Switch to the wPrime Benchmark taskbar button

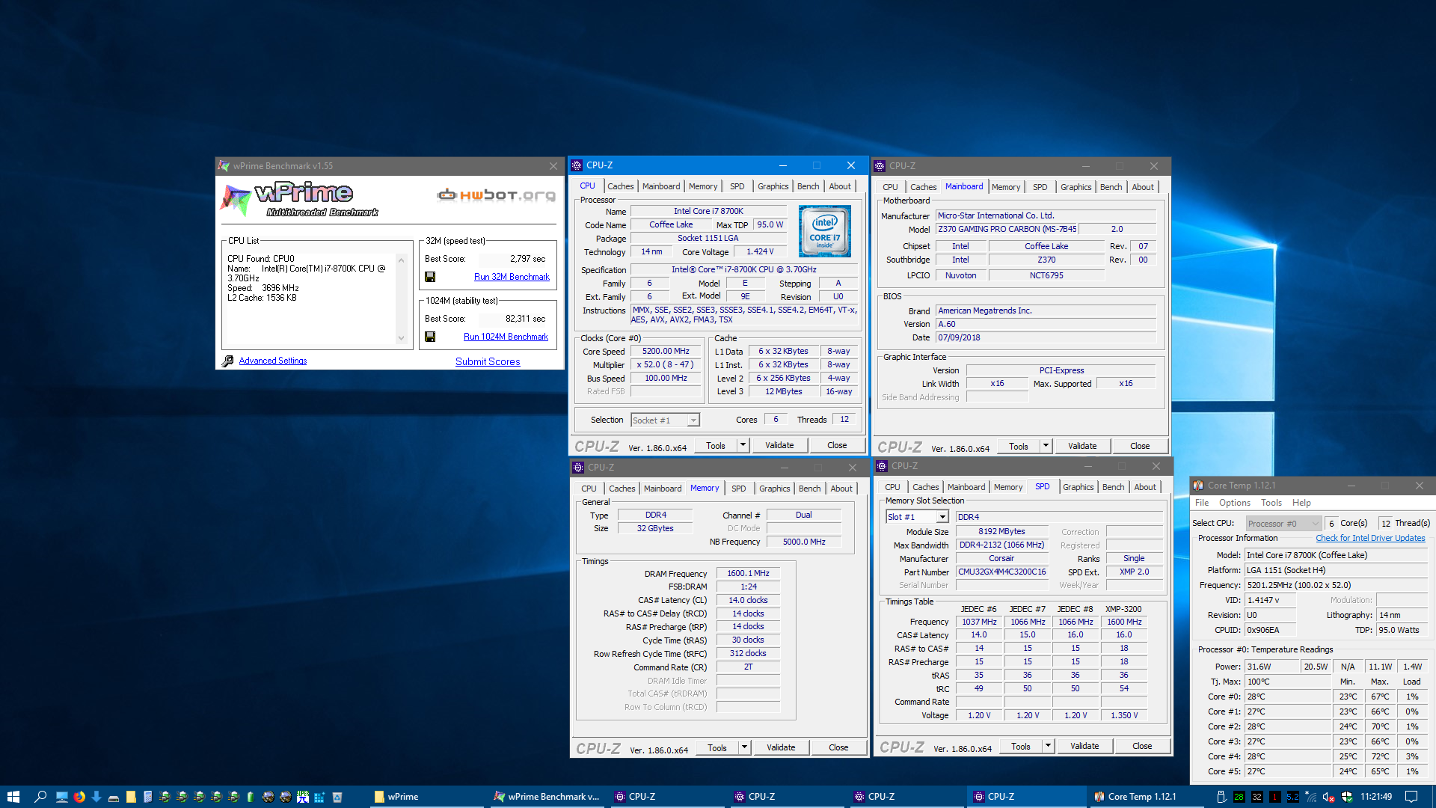point(547,797)
